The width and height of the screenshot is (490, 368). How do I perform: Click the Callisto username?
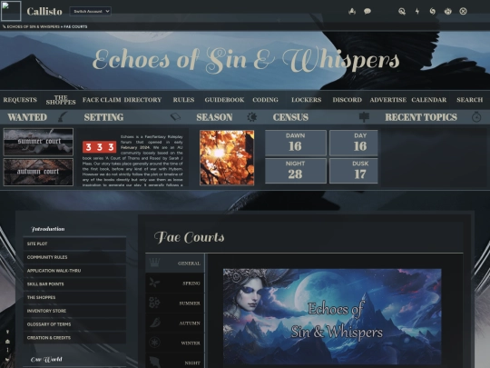tap(44, 12)
